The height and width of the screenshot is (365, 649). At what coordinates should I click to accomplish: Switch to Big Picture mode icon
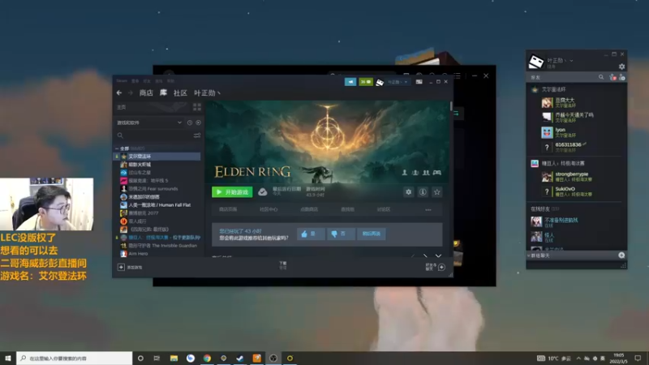419,82
